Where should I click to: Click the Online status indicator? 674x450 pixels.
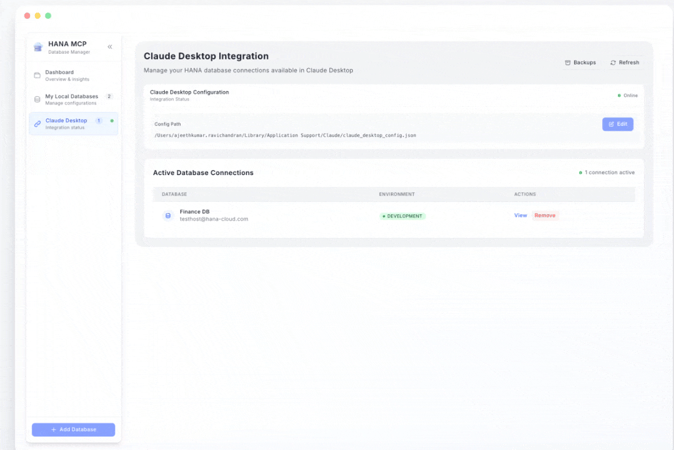click(628, 96)
